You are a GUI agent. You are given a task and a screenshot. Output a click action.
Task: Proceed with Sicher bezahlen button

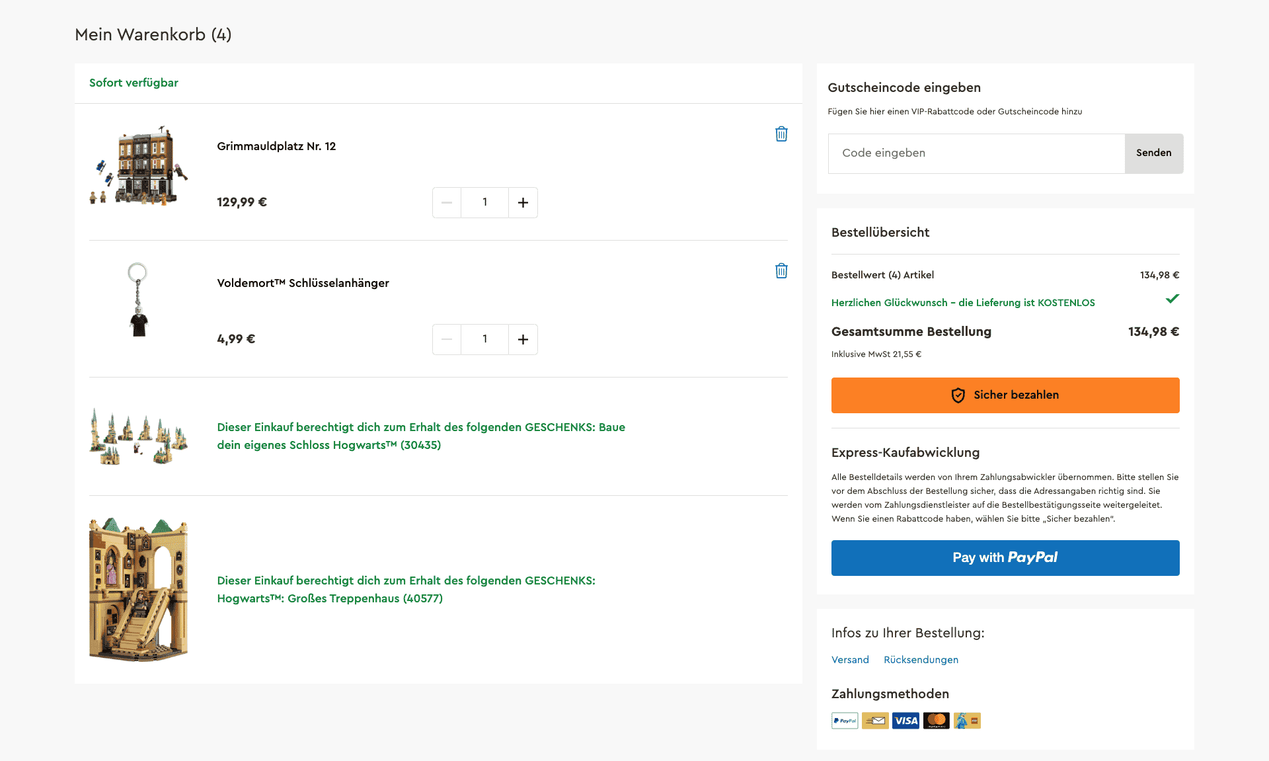coord(1005,395)
